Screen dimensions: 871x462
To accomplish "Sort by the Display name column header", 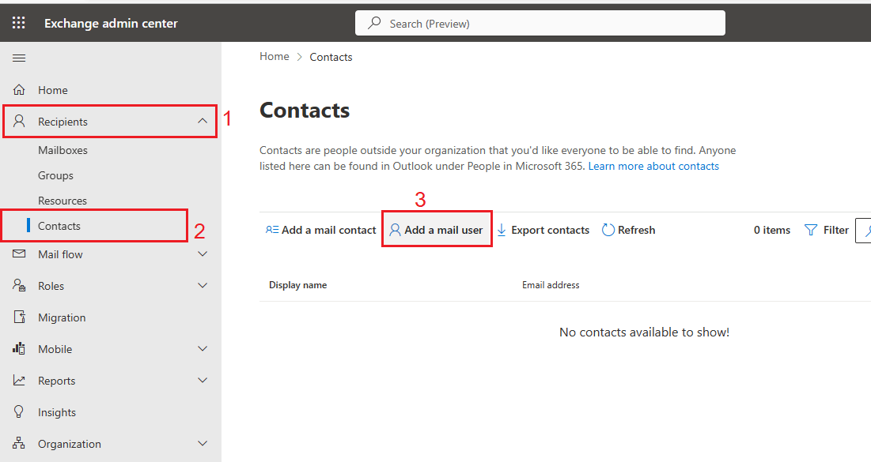I will tap(297, 285).
